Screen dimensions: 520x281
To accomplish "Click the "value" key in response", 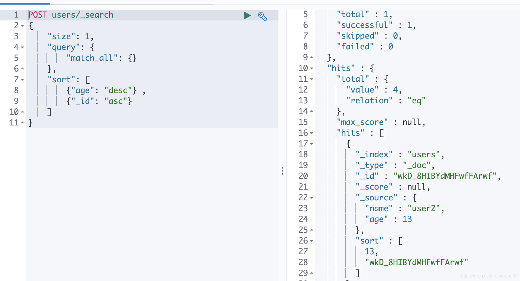I will tap(362, 90).
